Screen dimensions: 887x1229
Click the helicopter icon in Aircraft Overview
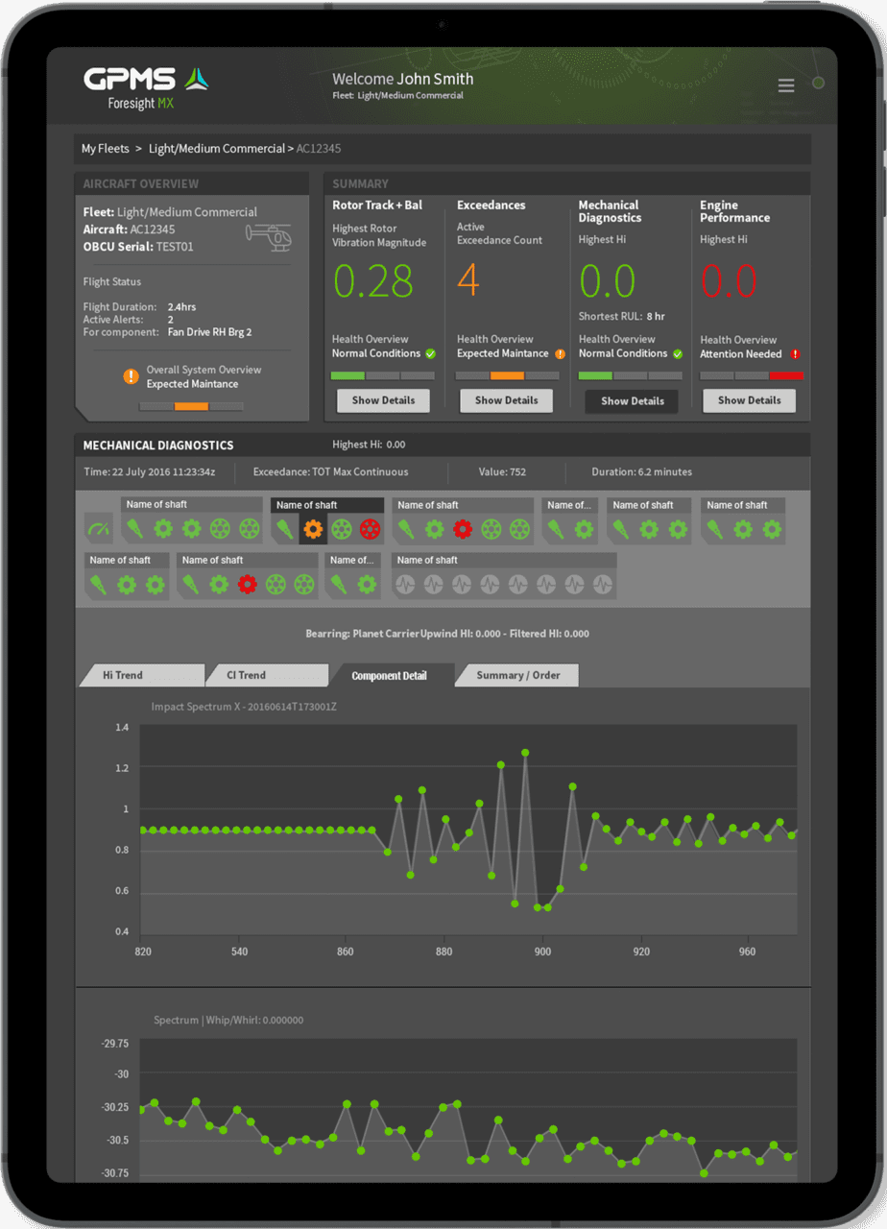point(269,237)
